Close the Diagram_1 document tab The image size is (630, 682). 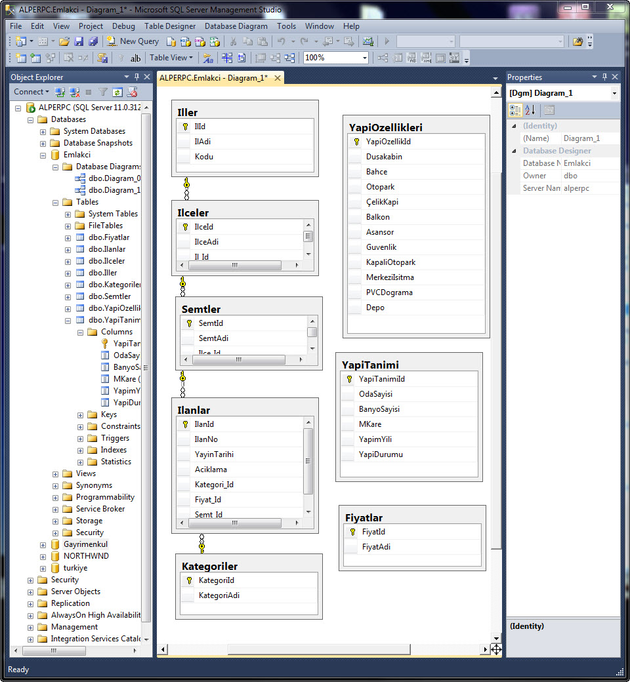pos(277,78)
